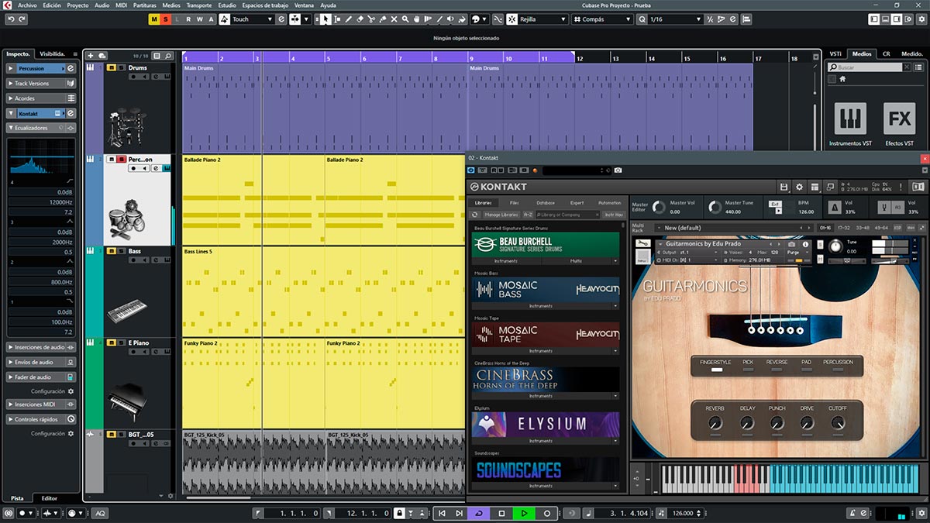
Task: Expand Acordes inspector section
Action: (x=41, y=98)
